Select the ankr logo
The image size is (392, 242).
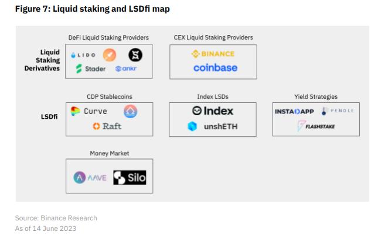[x=126, y=69]
